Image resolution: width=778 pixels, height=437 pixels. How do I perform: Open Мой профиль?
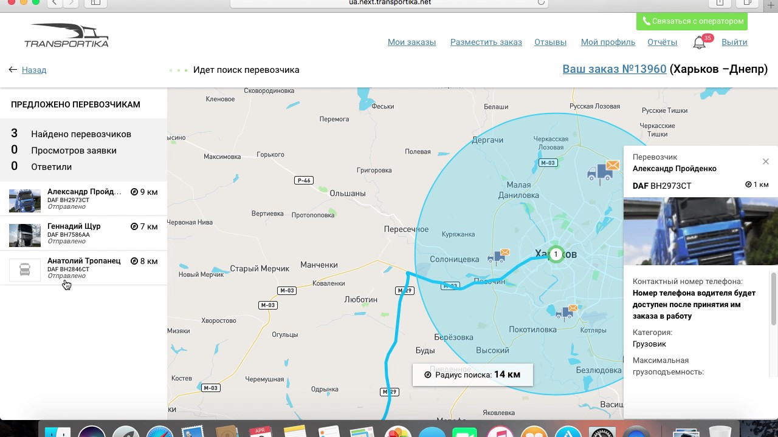[x=608, y=42]
